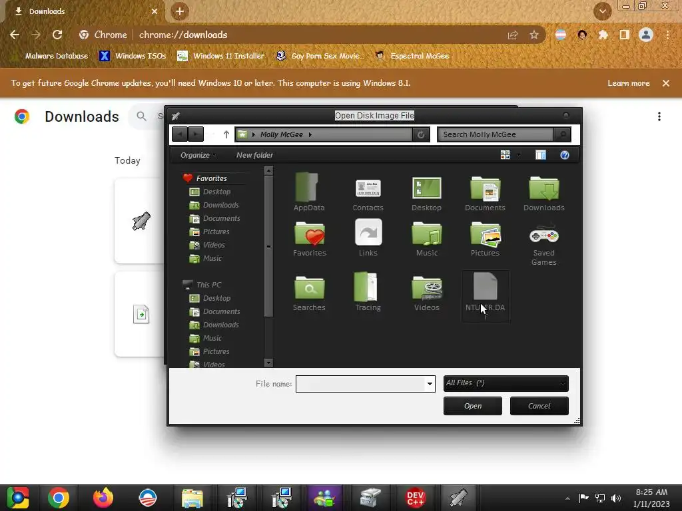This screenshot has width=682, height=511.
Task: Open Windows ISOs bookmark
Action: click(x=133, y=56)
